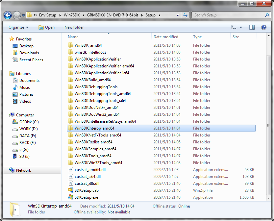Select Downloads under Favorites
274x221 pixels.
point(29,53)
